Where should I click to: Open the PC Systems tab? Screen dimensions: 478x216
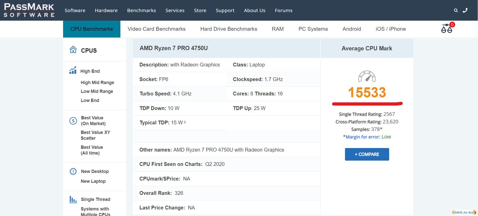tap(313, 29)
